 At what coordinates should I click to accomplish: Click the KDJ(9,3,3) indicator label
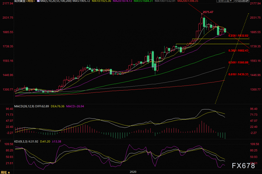click(21, 141)
